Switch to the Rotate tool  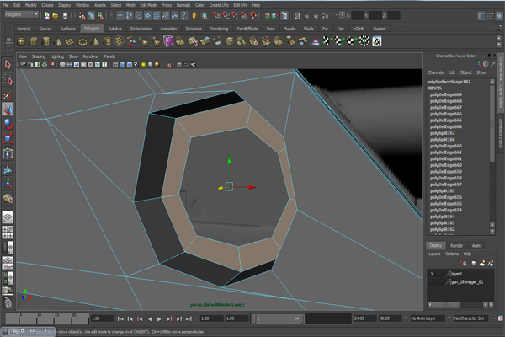8,124
